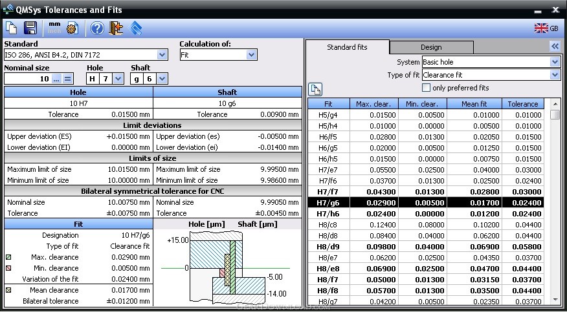This screenshot has height=312, width=567.
Task: Click the Fit column header
Action: (x=328, y=104)
